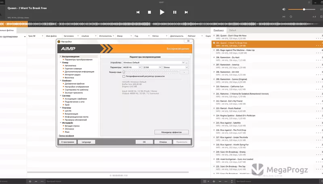Mute sound via the speaker icon
The width and height of the screenshot is (323, 184).
tap(284, 9)
